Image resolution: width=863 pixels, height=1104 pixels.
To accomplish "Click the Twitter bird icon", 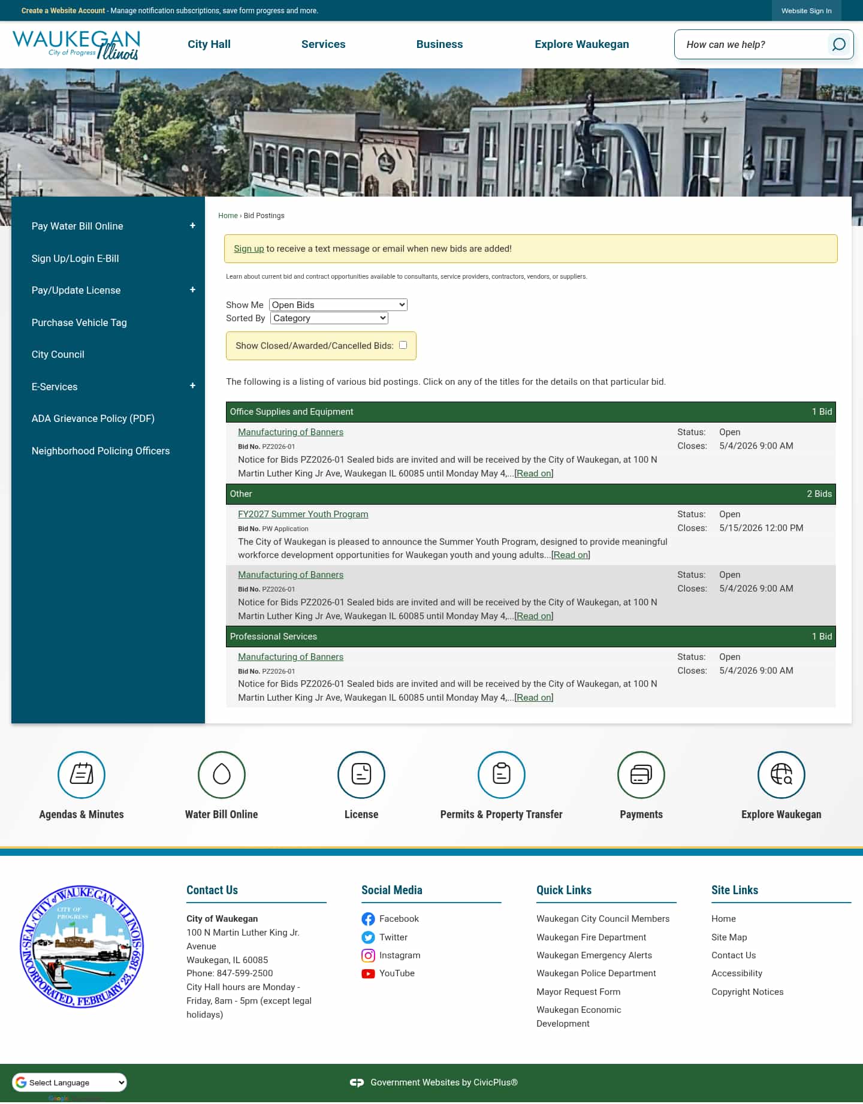I will (368, 937).
